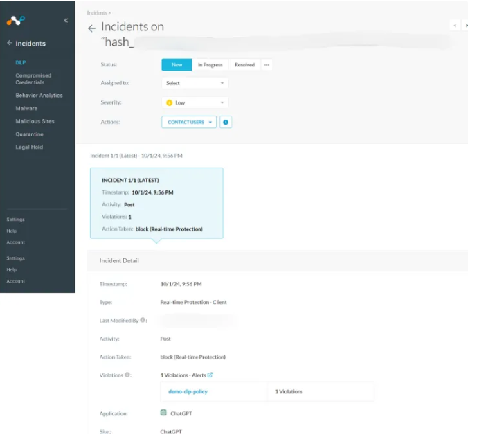Click the first Account link in sidebar

[x=16, y=242]
